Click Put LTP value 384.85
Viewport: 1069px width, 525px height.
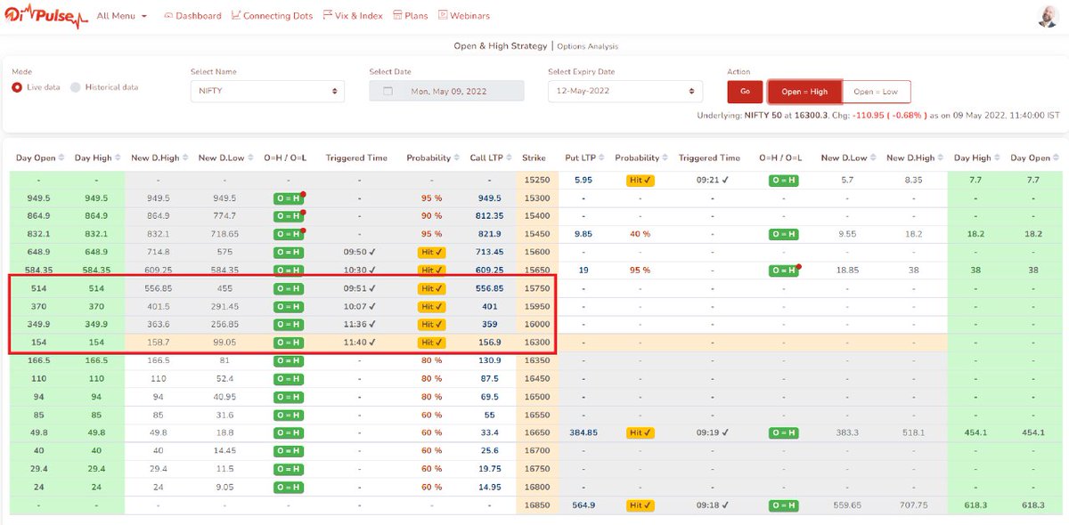click(583, 432)
